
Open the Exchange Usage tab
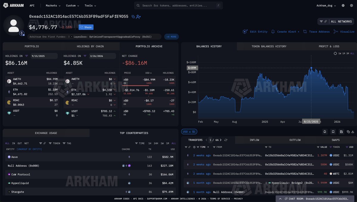point(46,133)
